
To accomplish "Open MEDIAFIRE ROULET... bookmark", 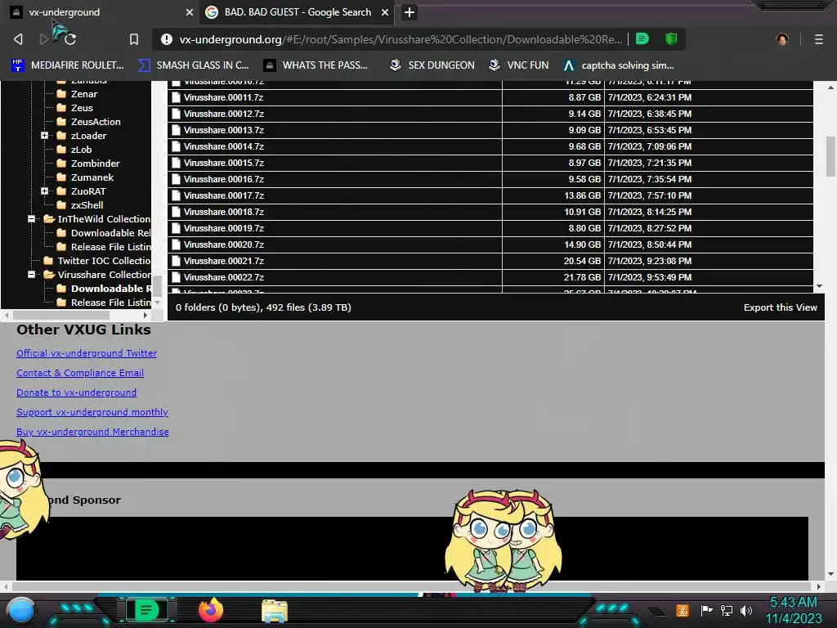I will (67, 65).
